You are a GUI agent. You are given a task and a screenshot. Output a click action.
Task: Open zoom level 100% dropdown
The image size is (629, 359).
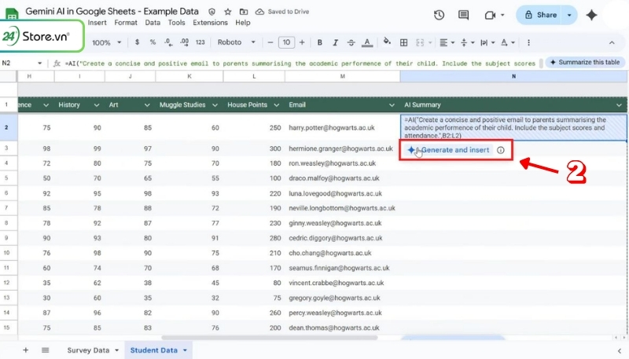click(x=107, y=42)
